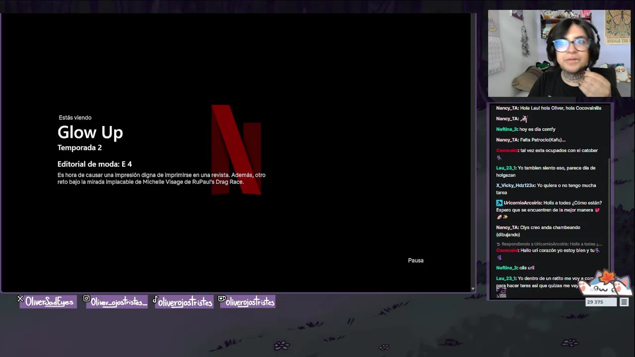Click the streamer webcam feed
This screenshot has height=357, width=635.
(x=559, y=54)
